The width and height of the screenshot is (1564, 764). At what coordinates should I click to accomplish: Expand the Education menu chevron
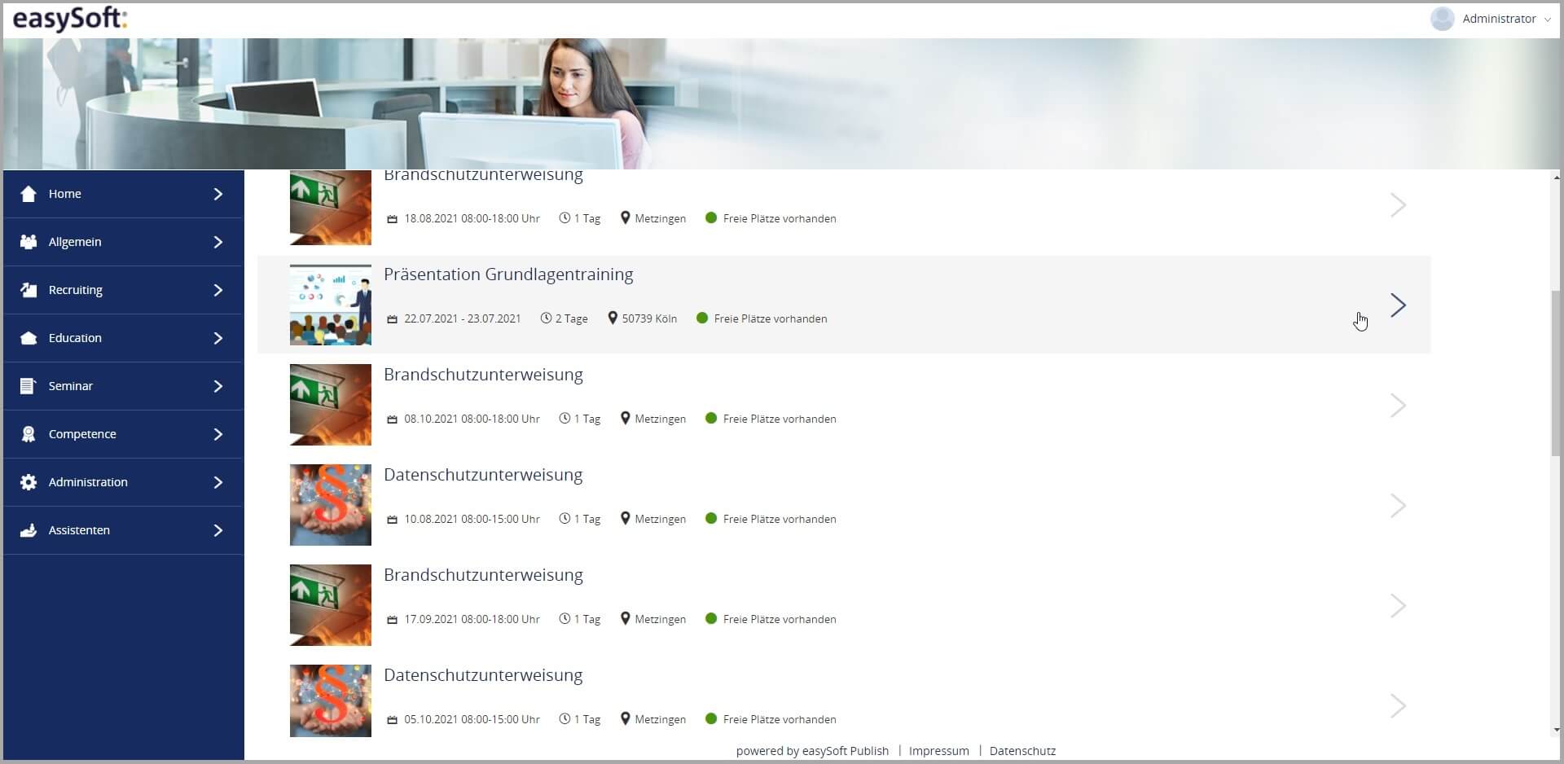[x=217, y=338]
